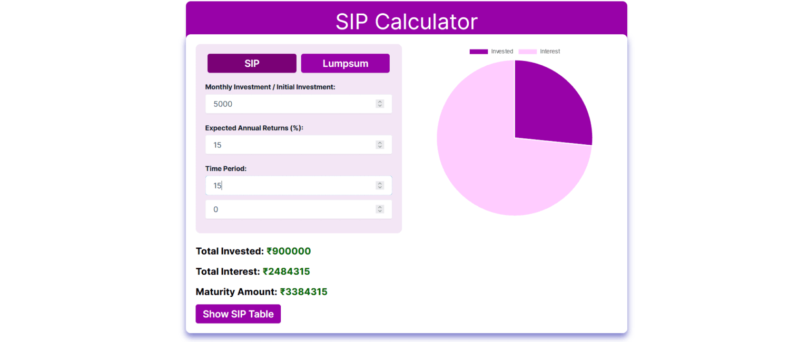This screenshot has width=809, height=342.
Task: Click the SIP Calculator header title
Action: click(x=407, y=22)
